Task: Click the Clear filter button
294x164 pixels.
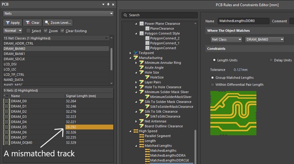Action: [32, 23]
